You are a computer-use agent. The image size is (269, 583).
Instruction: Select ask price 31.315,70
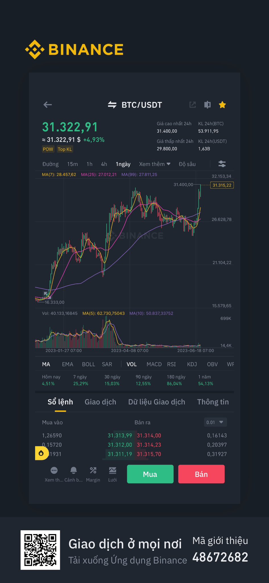149,454
